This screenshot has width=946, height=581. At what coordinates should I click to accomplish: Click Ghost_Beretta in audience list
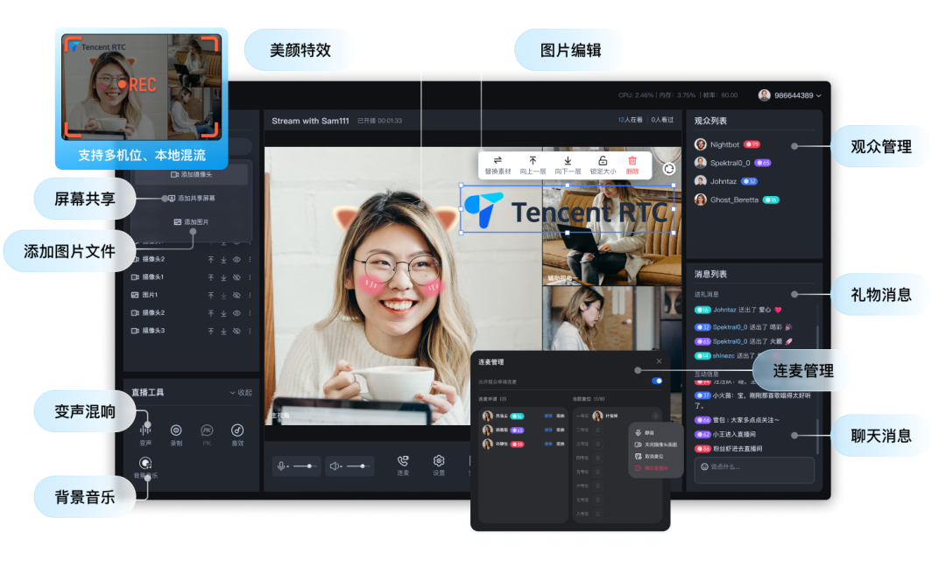click(x=737, y=199)
